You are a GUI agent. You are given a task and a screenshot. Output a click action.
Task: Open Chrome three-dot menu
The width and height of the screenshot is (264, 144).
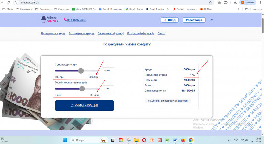tap(260, 2)
